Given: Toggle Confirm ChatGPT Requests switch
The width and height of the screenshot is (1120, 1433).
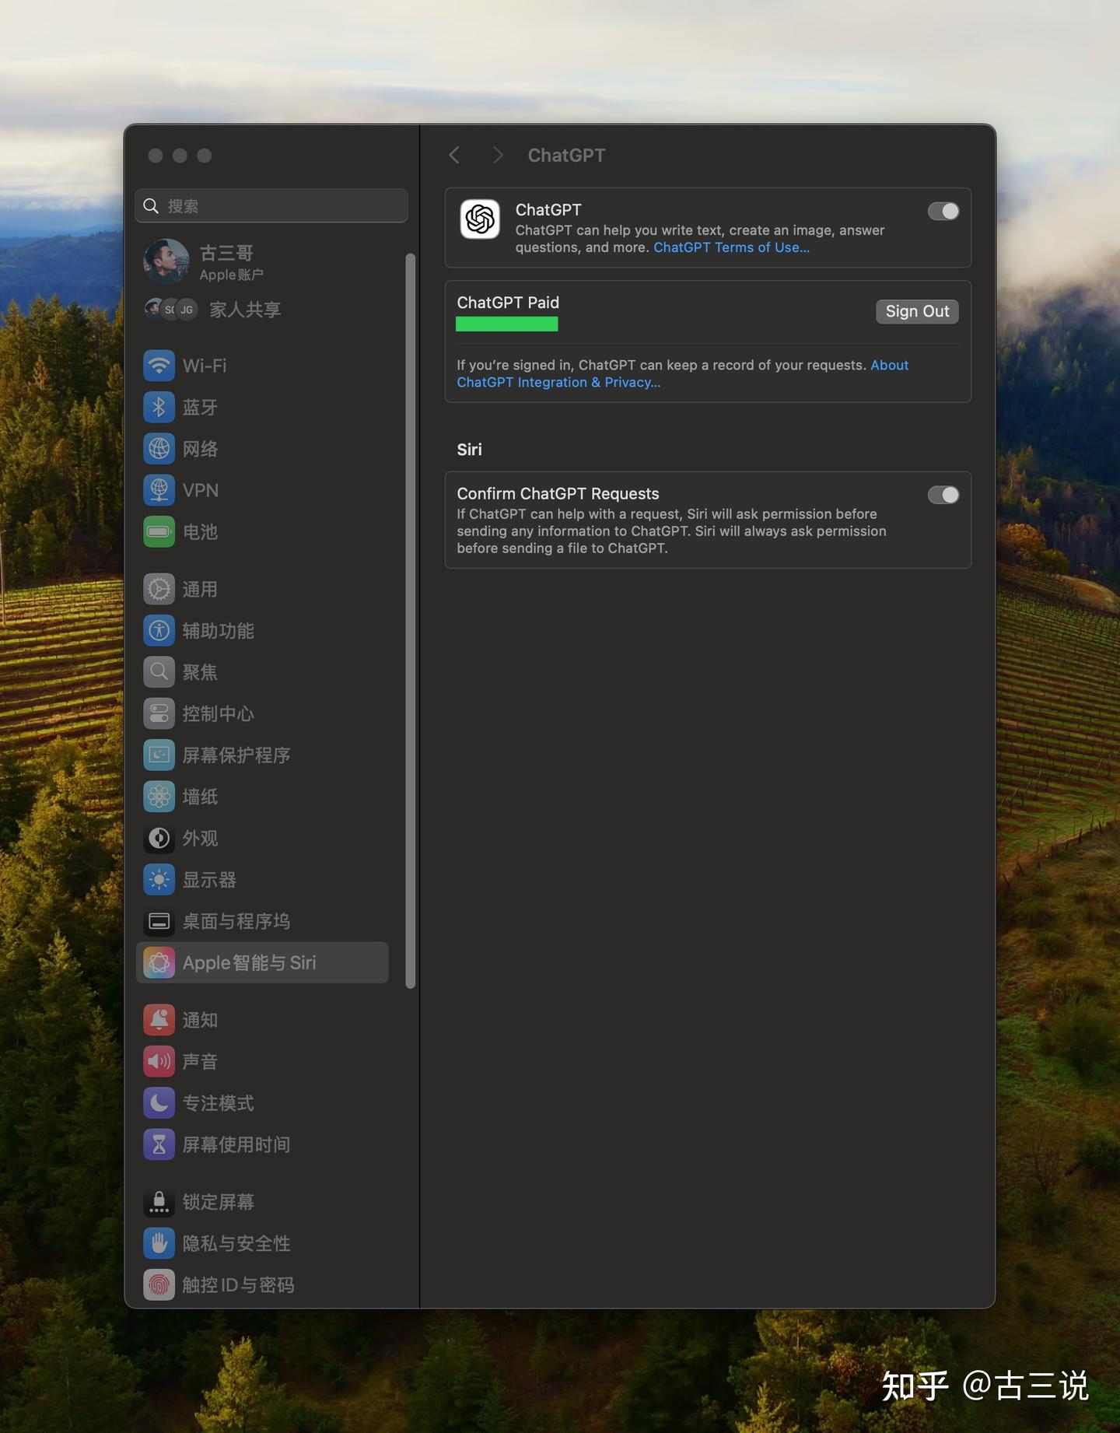Looking at the screenshot, I should pyautogui.click(x=943, y=495).
